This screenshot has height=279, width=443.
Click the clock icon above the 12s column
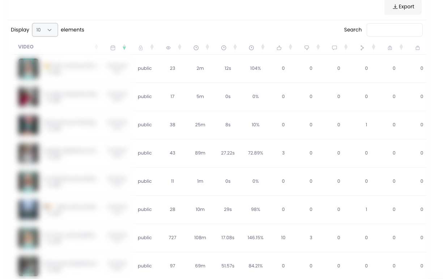[x=224, y=48]
